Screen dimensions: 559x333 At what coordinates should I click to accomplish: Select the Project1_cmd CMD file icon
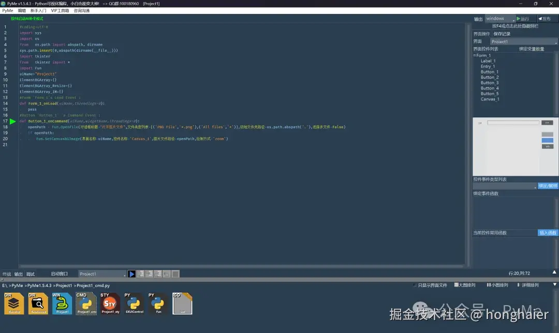(86, 304)
